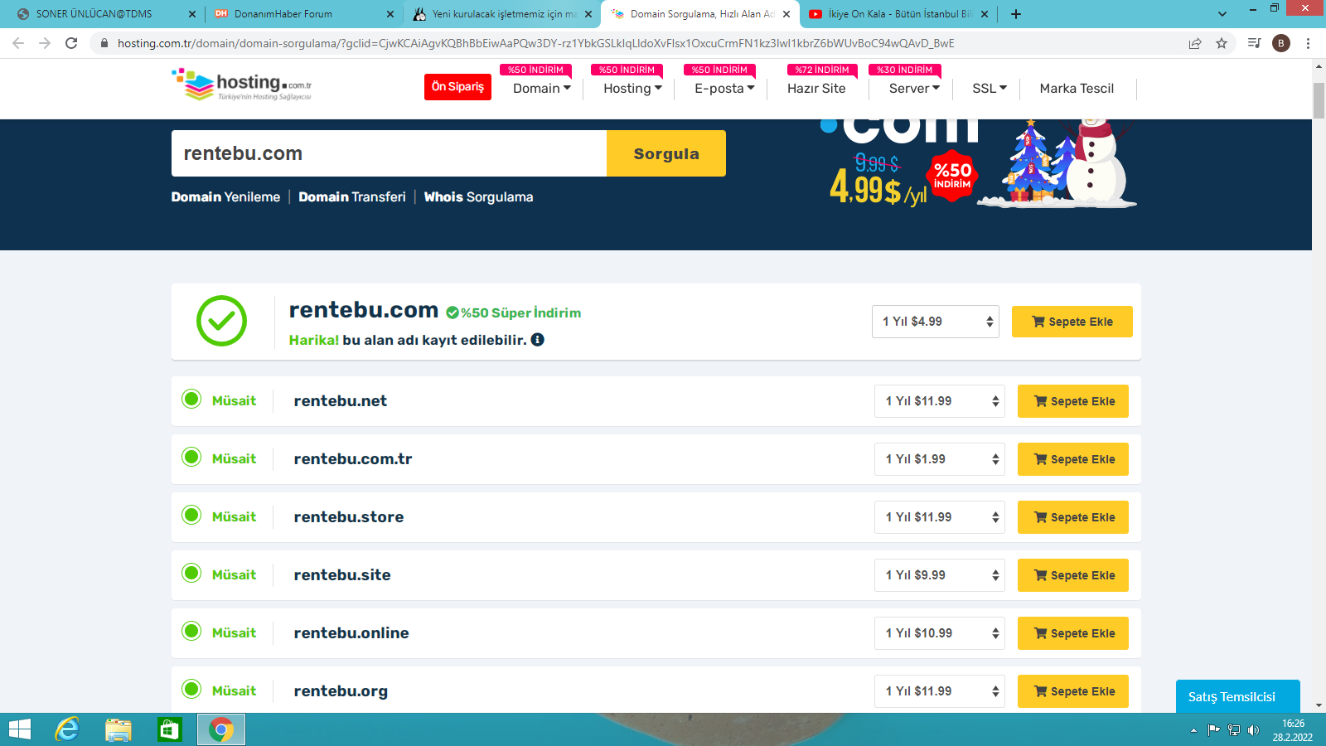Open the Marka Tescil menu item

point(1077,89)
